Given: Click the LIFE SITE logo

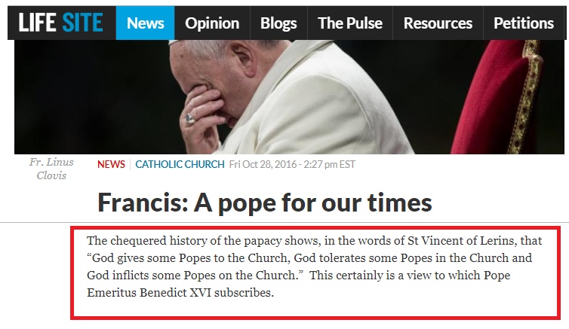Looking at the screenshot, I should click(60, 23).
